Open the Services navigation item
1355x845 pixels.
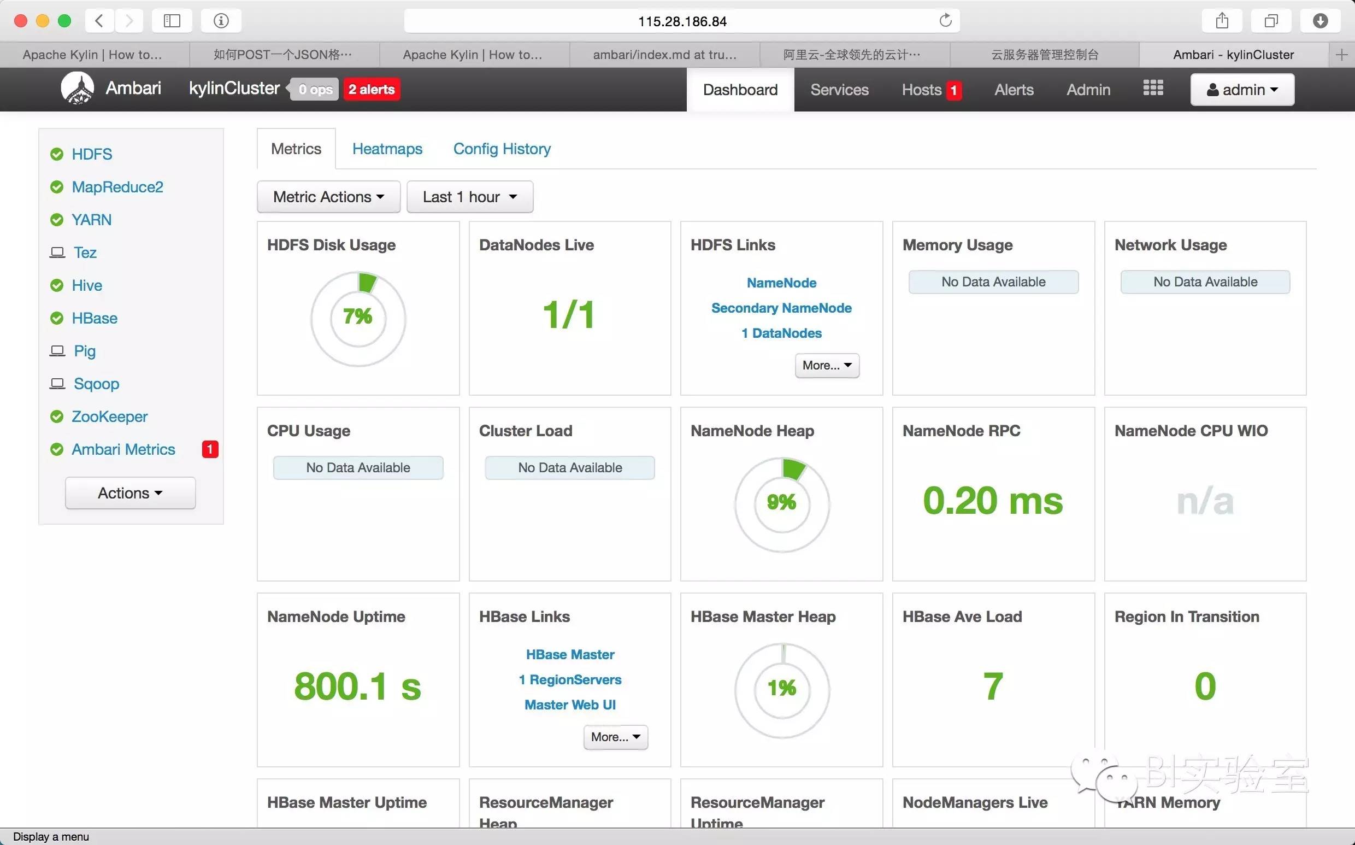click(x=839, y=90)
